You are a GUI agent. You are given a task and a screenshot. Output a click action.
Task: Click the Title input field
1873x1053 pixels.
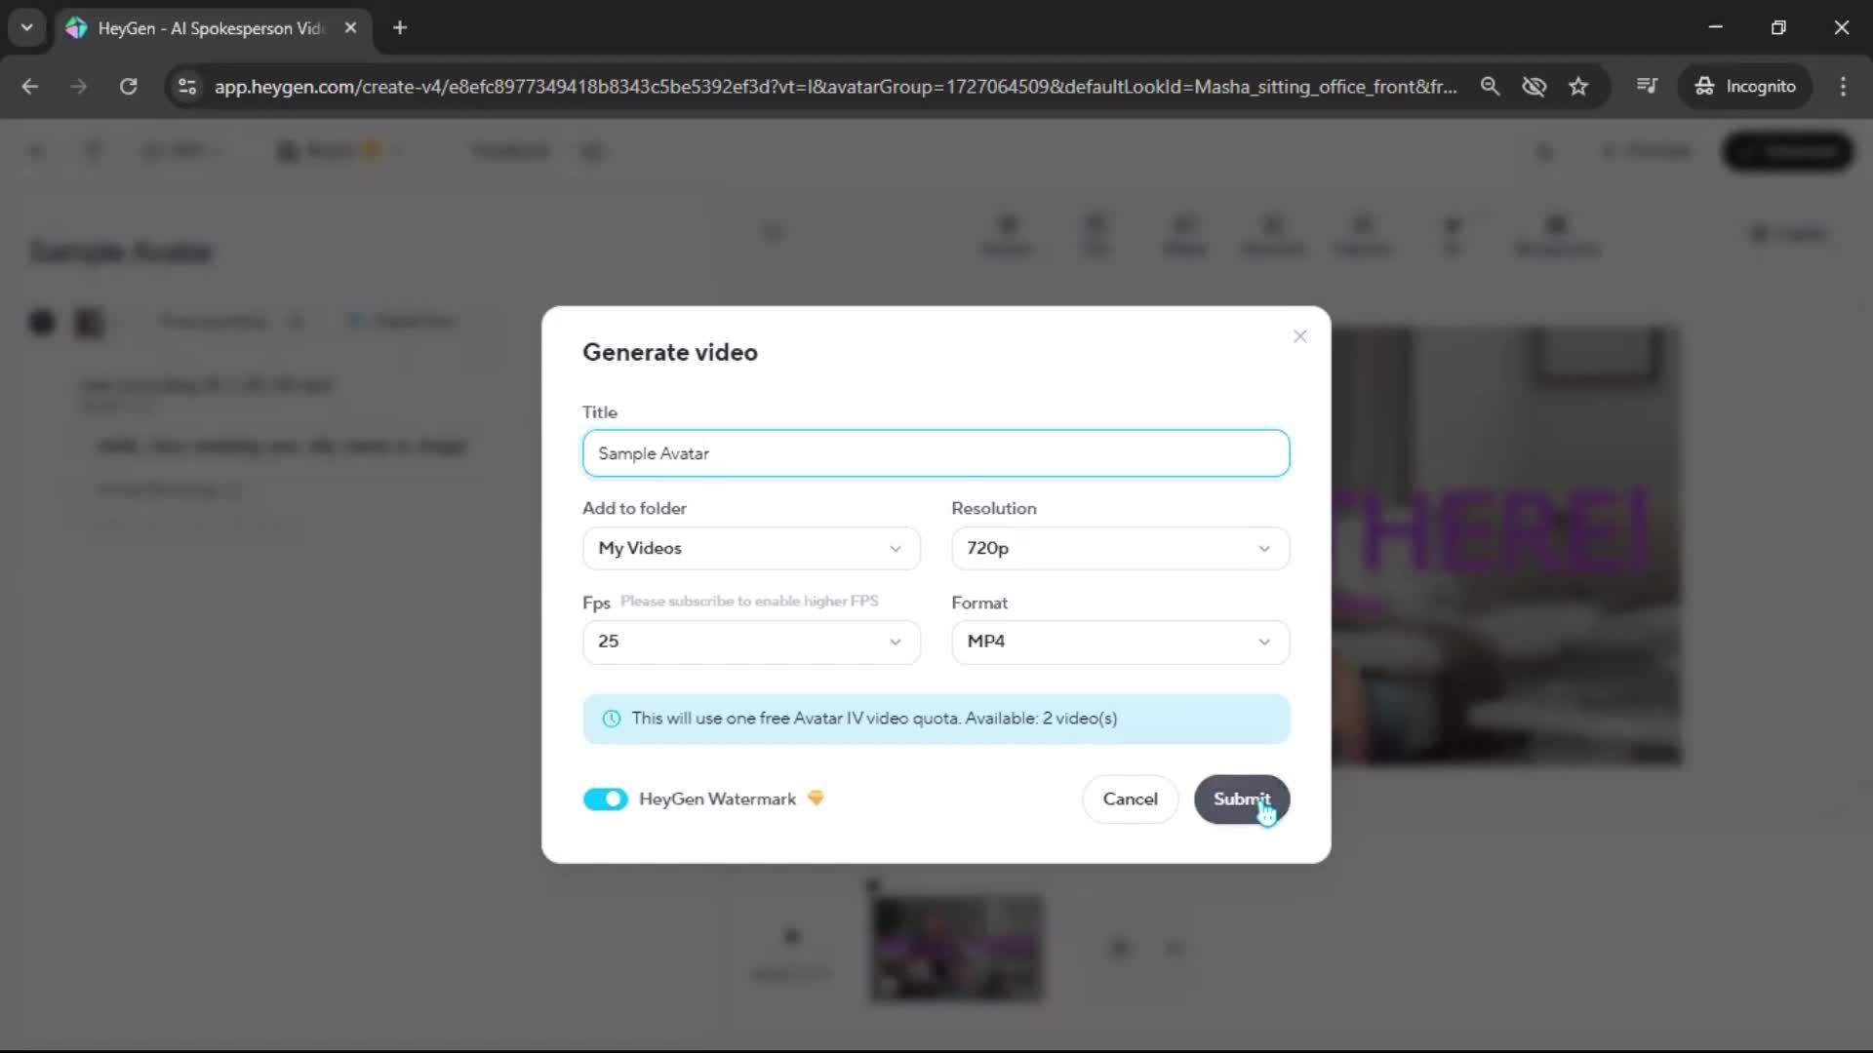pos(935,453)
